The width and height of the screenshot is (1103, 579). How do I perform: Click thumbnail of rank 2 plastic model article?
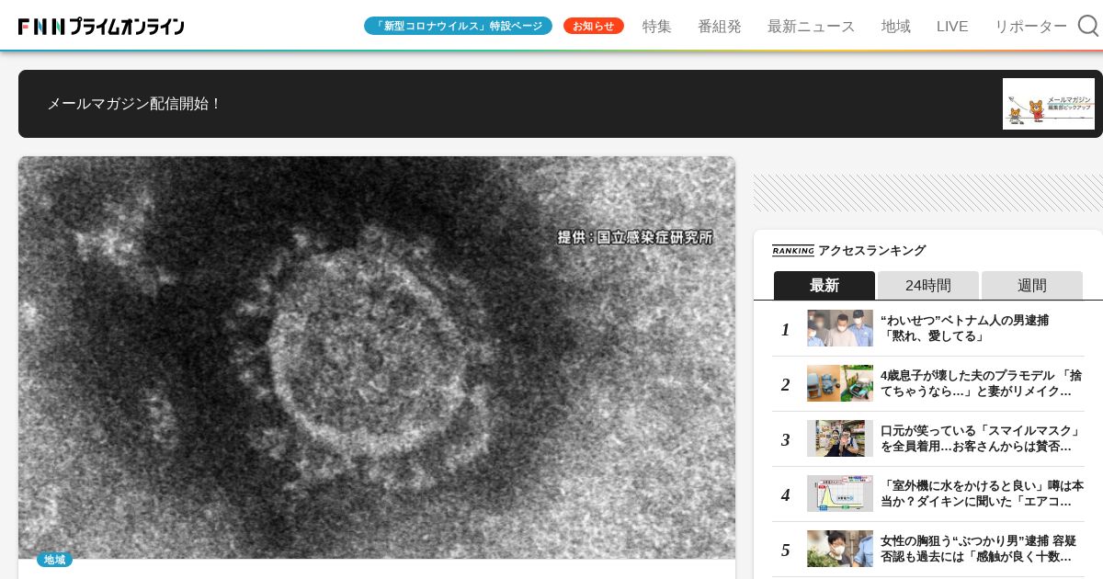click(x=840, y=383)
